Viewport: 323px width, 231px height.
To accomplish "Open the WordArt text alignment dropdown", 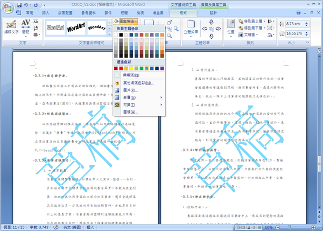I will (37, 34).
